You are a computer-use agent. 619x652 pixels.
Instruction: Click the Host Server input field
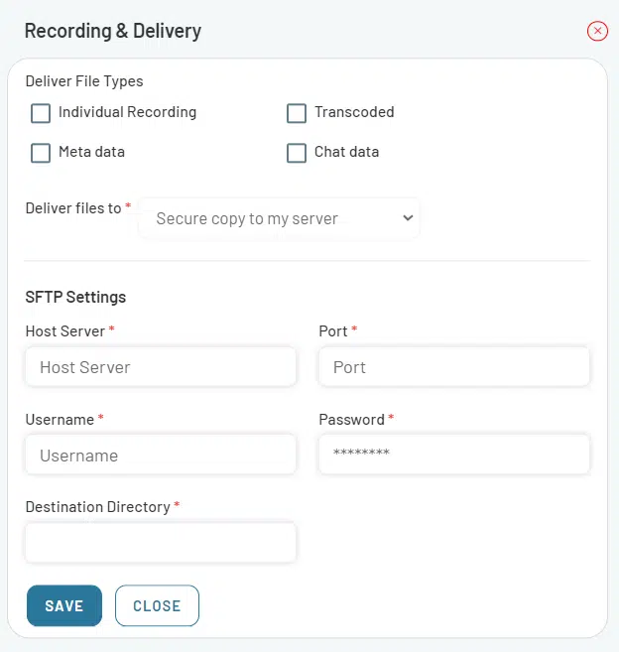[x=161, y=367]
